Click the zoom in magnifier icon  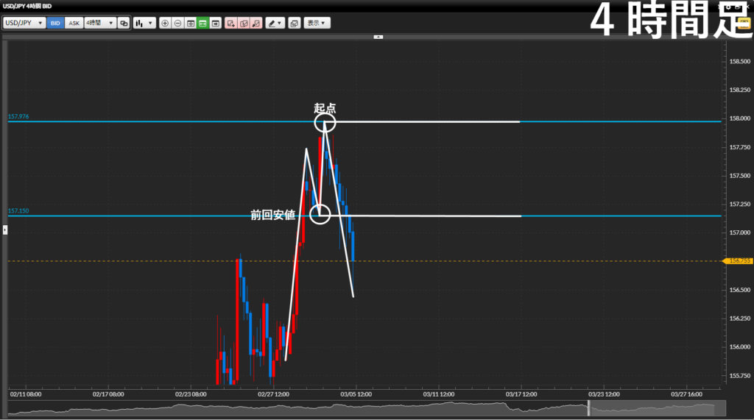point(165,23)
